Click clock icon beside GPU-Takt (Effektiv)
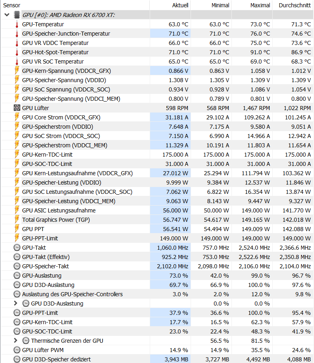 click(17, 257)
